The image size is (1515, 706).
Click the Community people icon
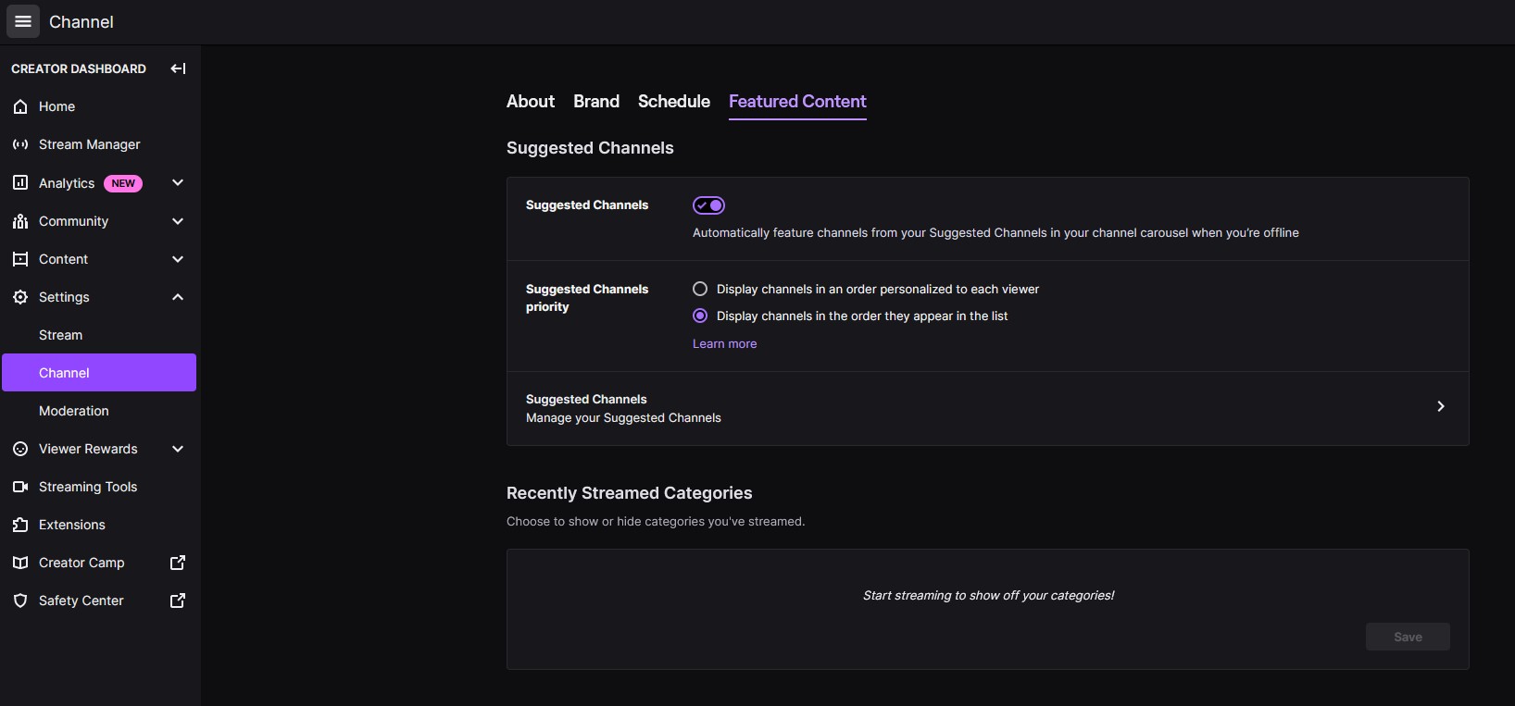20,221
